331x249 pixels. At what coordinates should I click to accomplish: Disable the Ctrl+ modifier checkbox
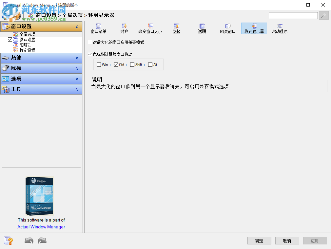coord(116,64)
